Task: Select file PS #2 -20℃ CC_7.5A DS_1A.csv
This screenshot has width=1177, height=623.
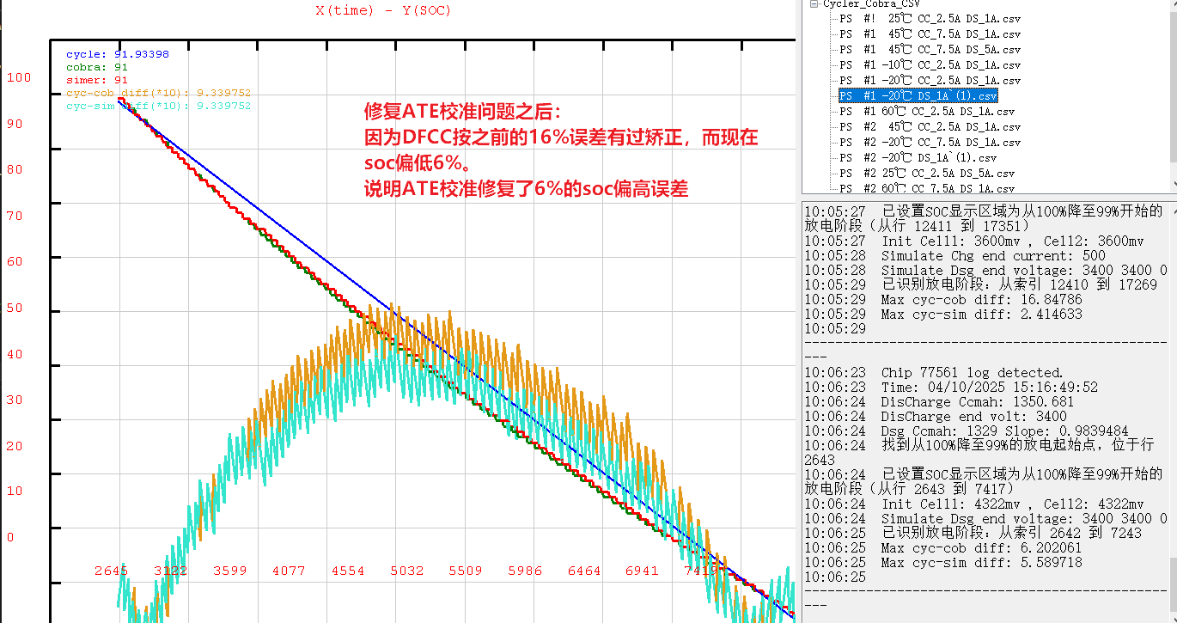Action: coord(930,142)
